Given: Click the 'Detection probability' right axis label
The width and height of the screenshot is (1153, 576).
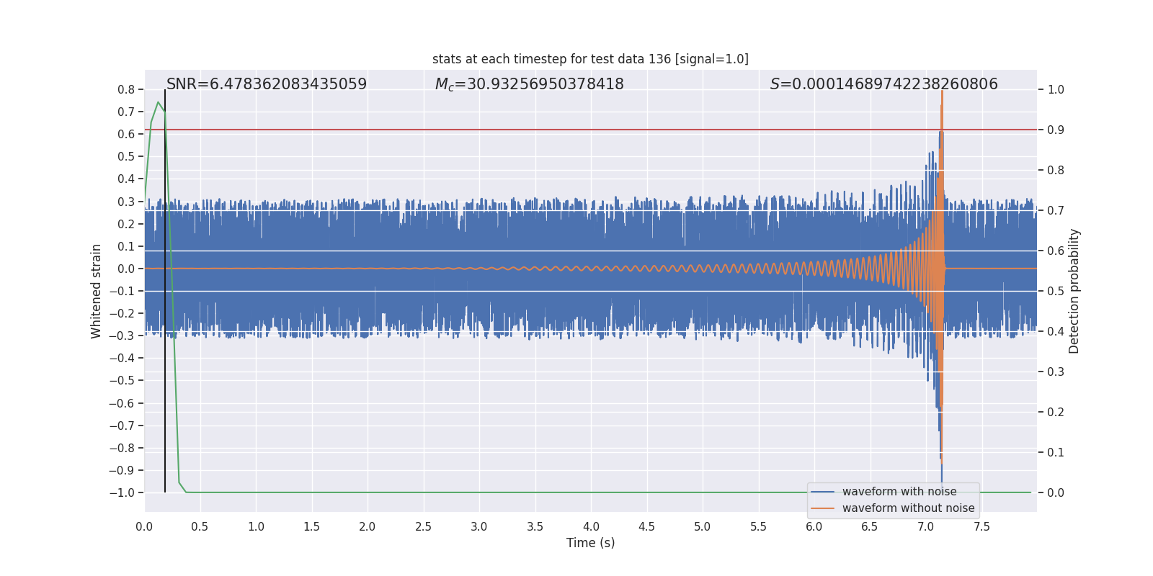Looking at the screenshot, I should point(1074,291).
